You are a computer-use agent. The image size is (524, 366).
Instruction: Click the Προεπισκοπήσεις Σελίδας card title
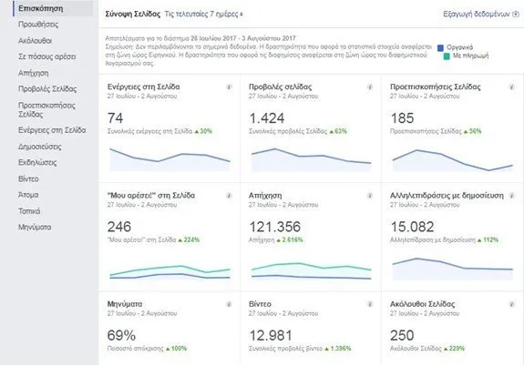tap(436, 86)
